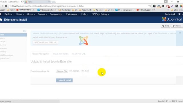This screenshot has height=103, width=183.
Task: Open Database in the sidebar
Action: (3, 48)
